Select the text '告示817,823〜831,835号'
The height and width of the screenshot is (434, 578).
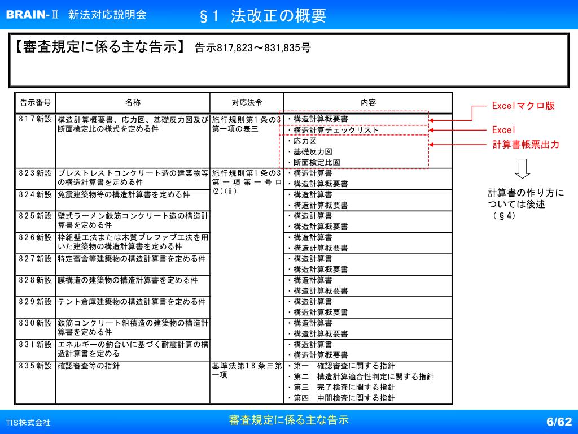(252, 47)
